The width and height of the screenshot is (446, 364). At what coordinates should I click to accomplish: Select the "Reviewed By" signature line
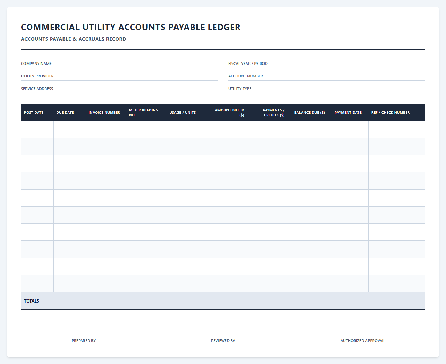(x=223, y=335)
